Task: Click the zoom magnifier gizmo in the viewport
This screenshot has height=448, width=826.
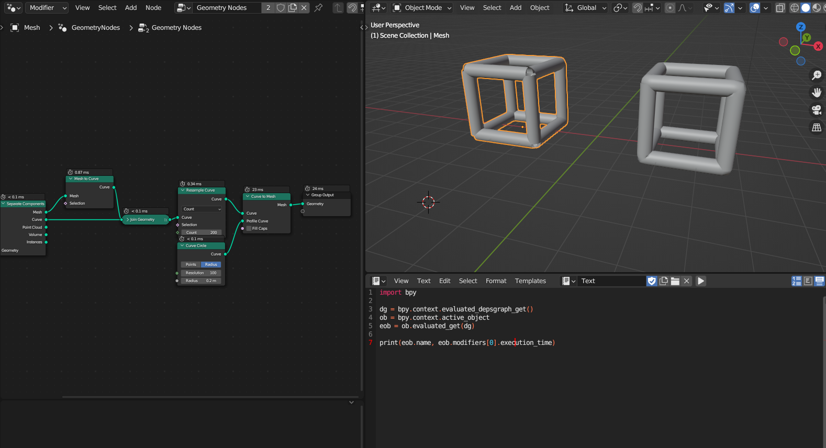Action: coord(817,76)
